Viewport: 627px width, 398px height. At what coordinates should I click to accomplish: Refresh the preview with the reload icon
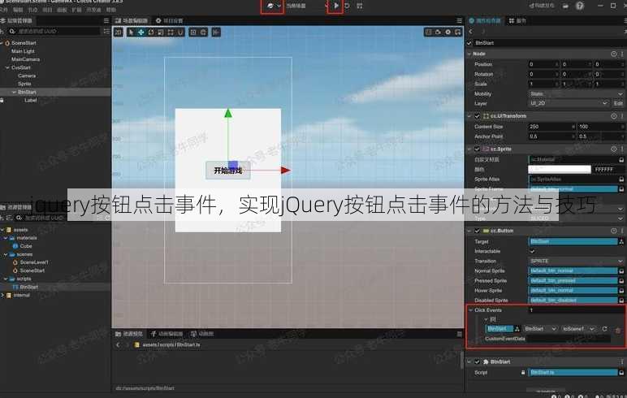pyautogui.click(x=347, y=6)
